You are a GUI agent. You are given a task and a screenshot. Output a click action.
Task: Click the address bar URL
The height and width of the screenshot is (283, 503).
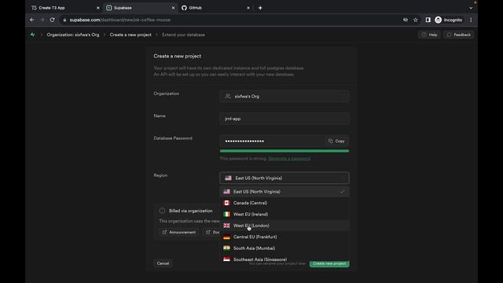pos(120,20)
